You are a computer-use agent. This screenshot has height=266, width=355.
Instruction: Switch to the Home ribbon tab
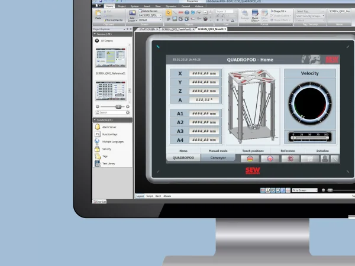pyautogui.click(x=109, y=6)
